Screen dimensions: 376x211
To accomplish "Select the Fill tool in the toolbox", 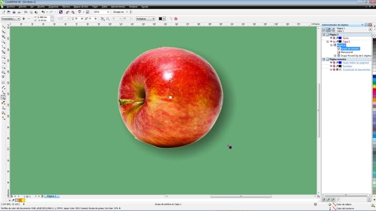I will [x=4, y=113].
